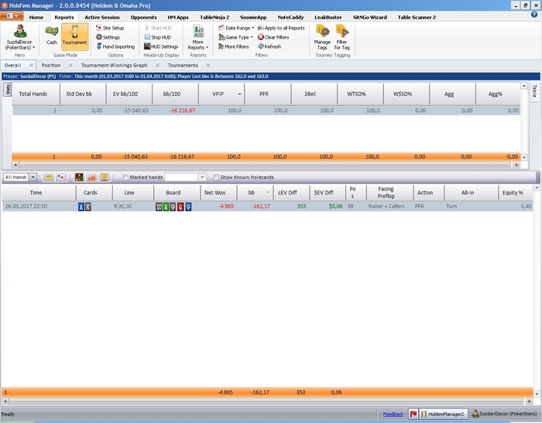Close the Overall report tab
Viewport: 542px width, 423px height.
31,65
